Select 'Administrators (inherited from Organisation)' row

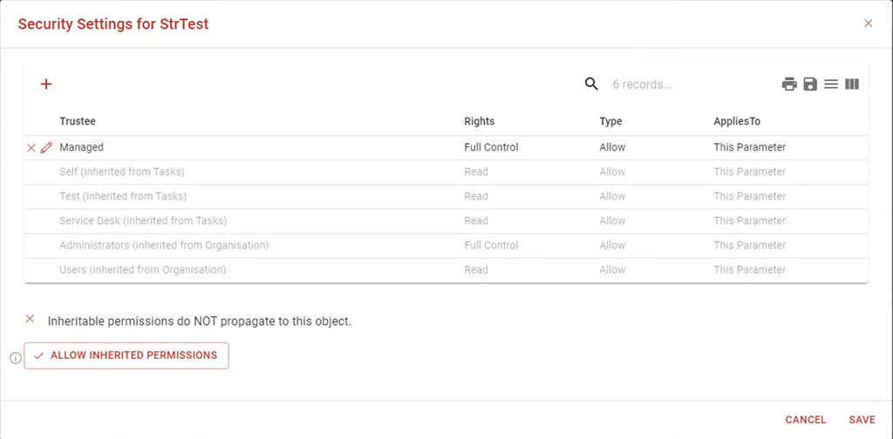tap(446, 245)
